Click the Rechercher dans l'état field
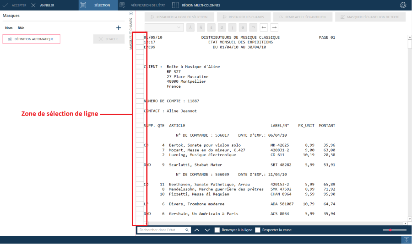Image resolution: width=412 pixels, height=244 pixels. pos(161,230)
